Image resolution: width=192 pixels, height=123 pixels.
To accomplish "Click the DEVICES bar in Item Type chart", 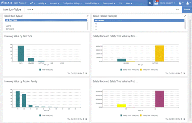I will tap(31, 60).
